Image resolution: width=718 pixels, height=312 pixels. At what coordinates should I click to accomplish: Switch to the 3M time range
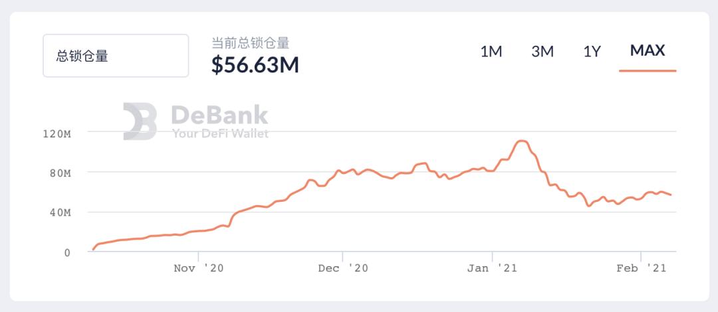coord(542,52)
